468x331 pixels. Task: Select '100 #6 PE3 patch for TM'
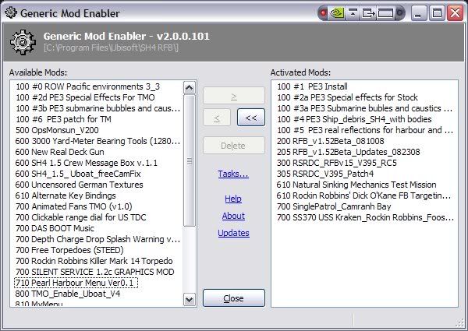coord(64,119)
